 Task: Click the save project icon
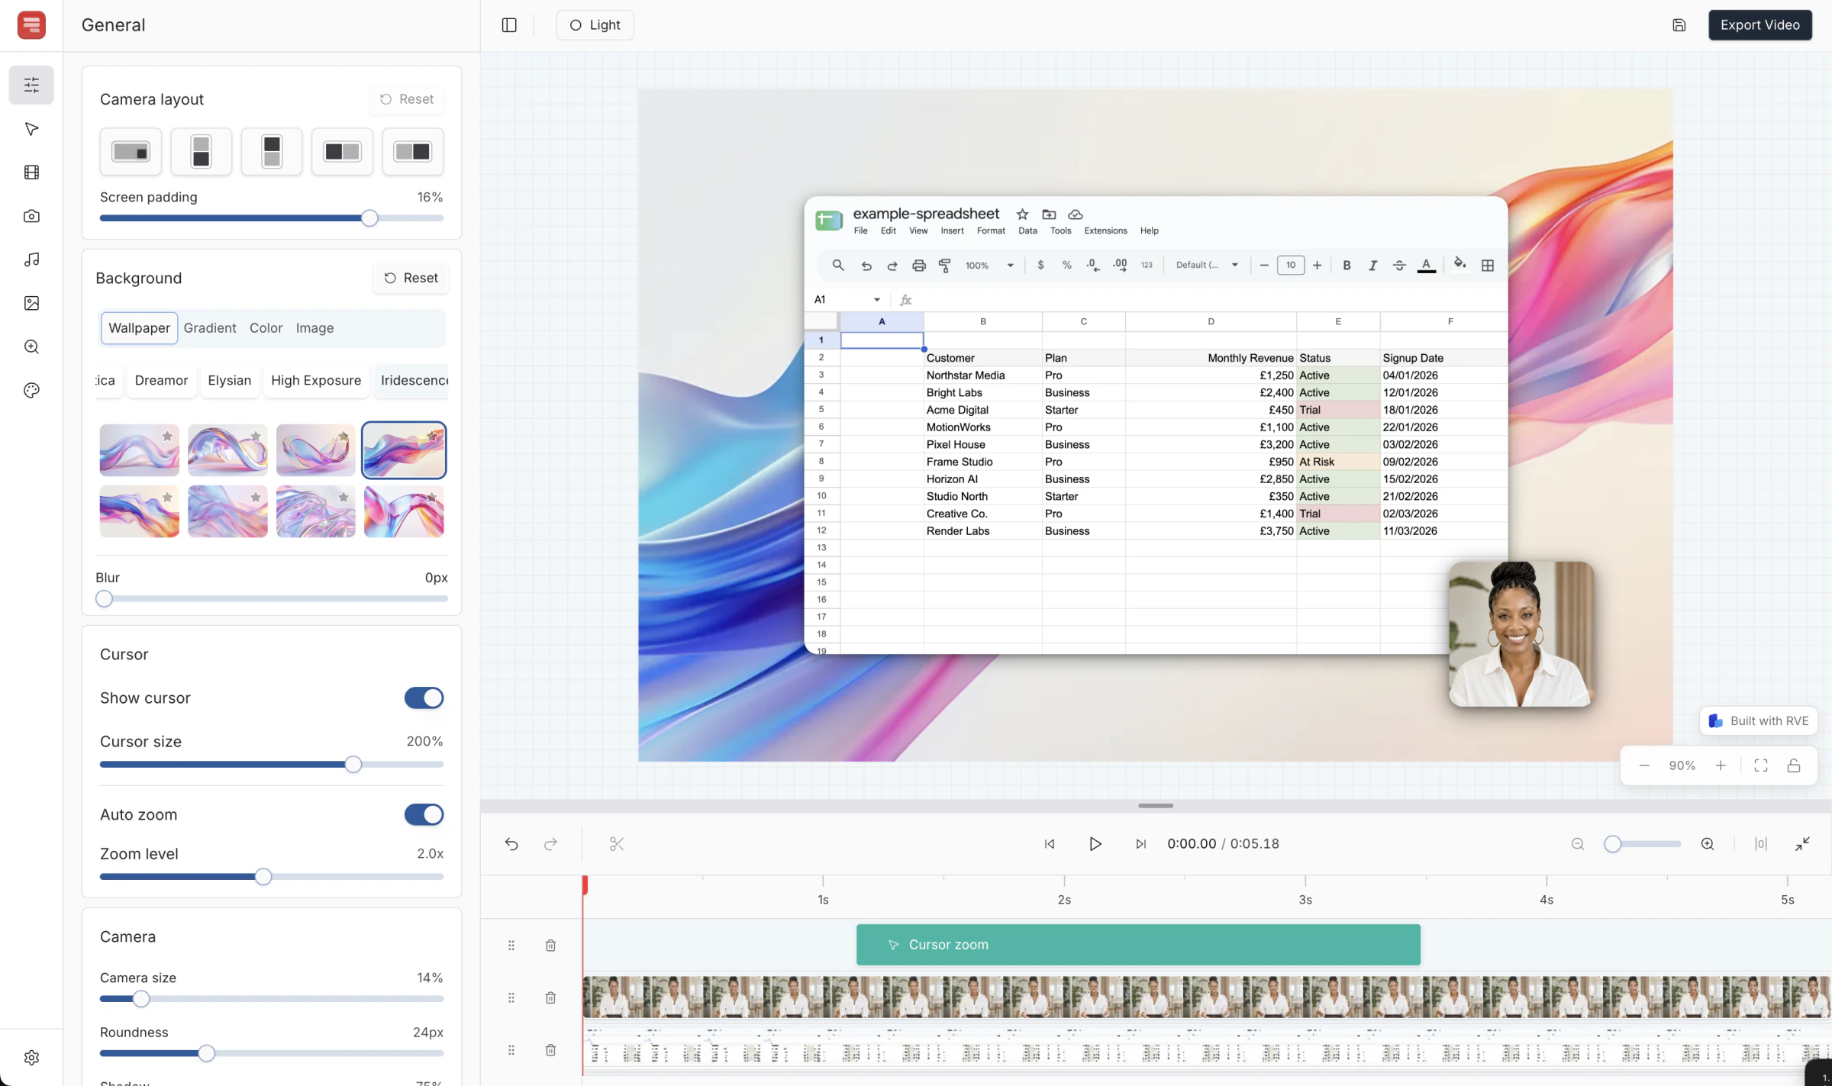pyautogui.click(x=1679, y=25)
